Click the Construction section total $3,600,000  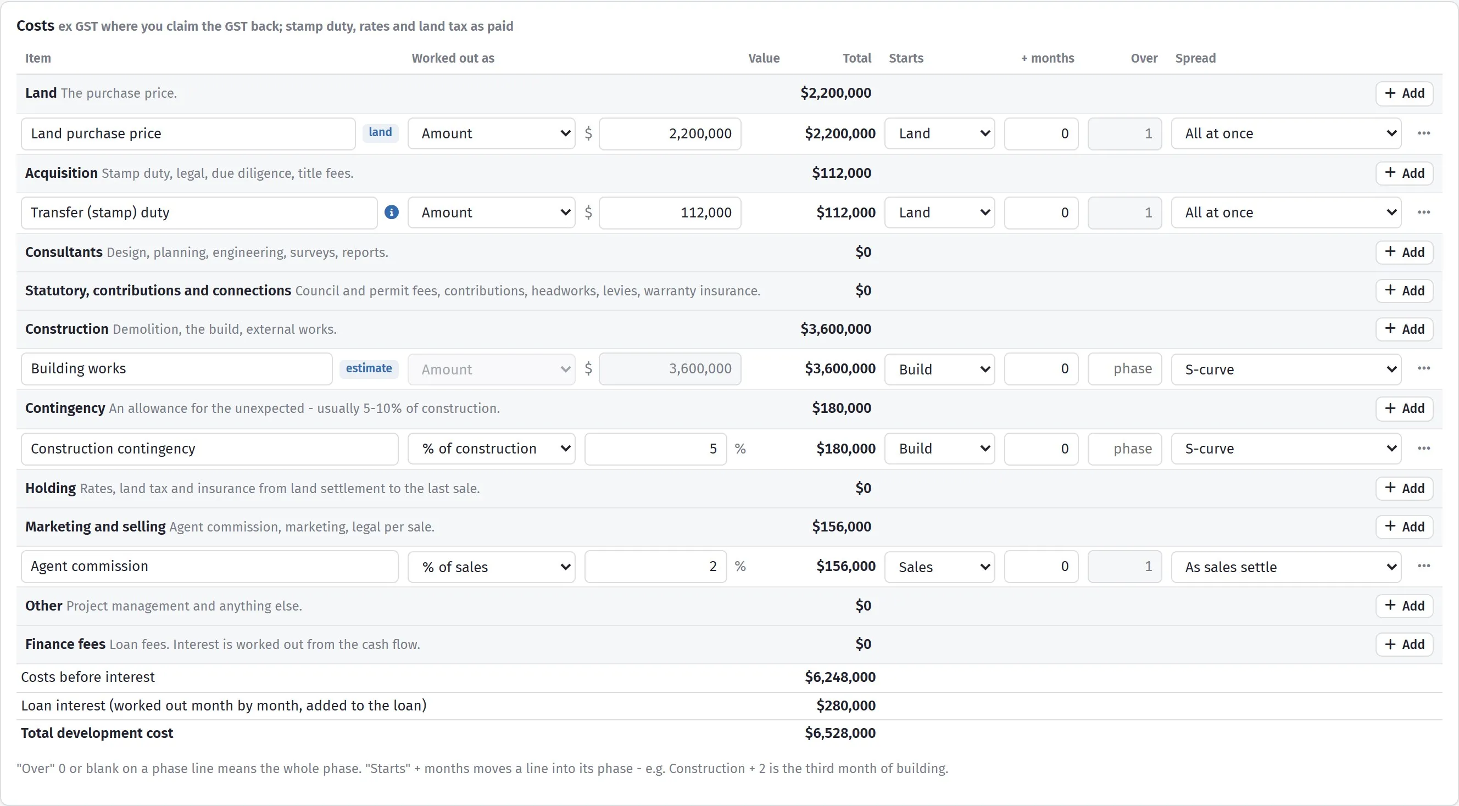[836, 329]
